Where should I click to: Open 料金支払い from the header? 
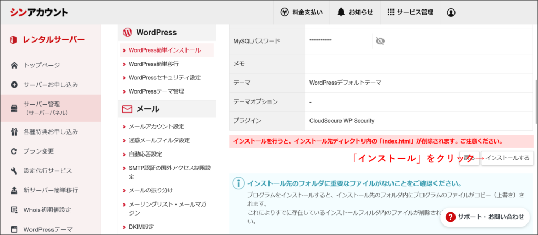coord(302,13)
